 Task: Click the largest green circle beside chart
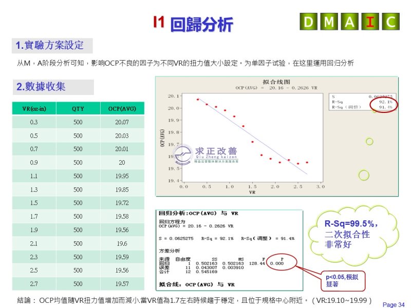point(364,175)
